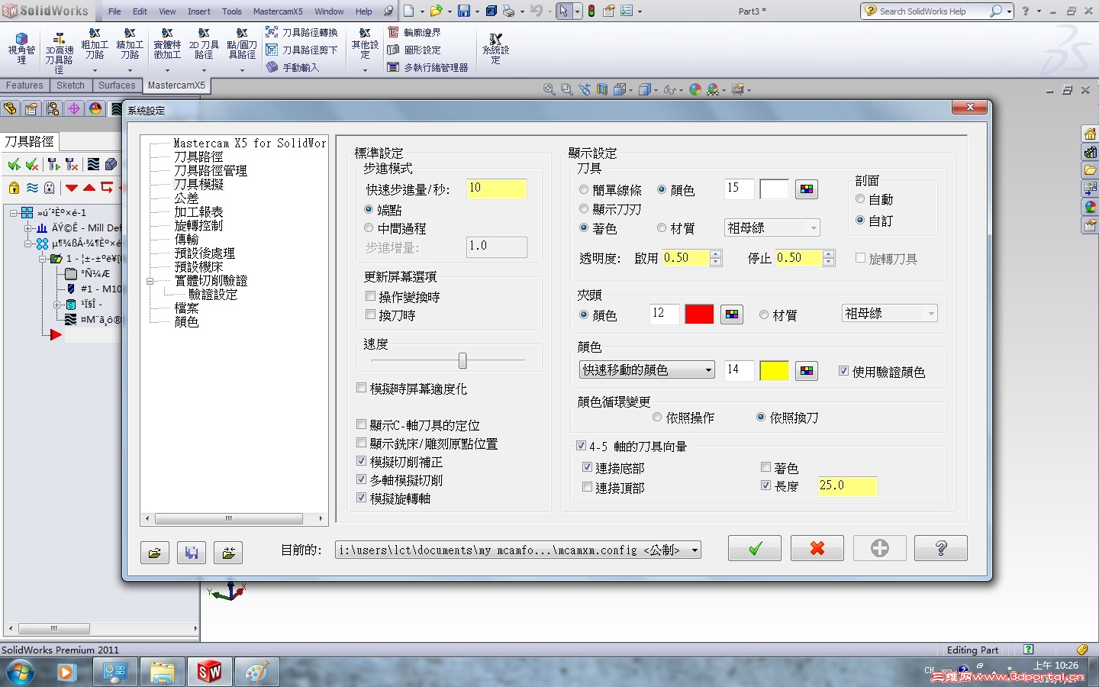Open the 刀具 材質 祖母綠 dropdown

pos(772,227)
